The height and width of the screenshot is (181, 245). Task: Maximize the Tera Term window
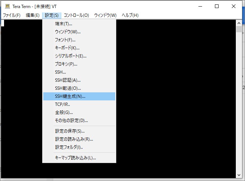click(217, 6)
